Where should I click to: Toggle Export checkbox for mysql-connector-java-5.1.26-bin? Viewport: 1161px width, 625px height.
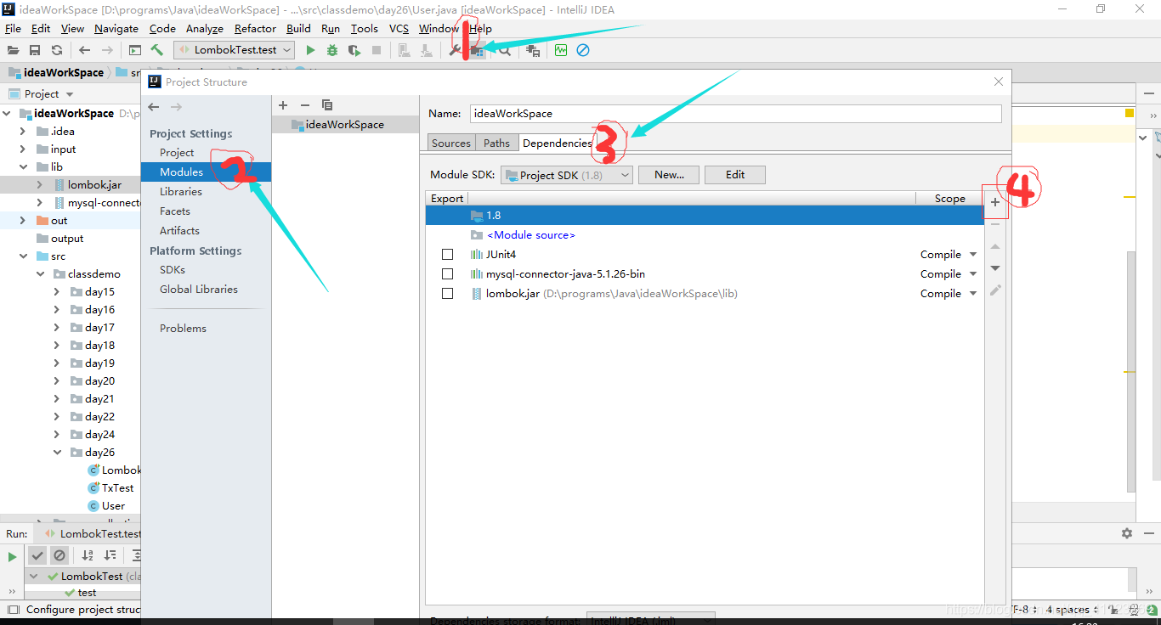(x=447, y=274)
